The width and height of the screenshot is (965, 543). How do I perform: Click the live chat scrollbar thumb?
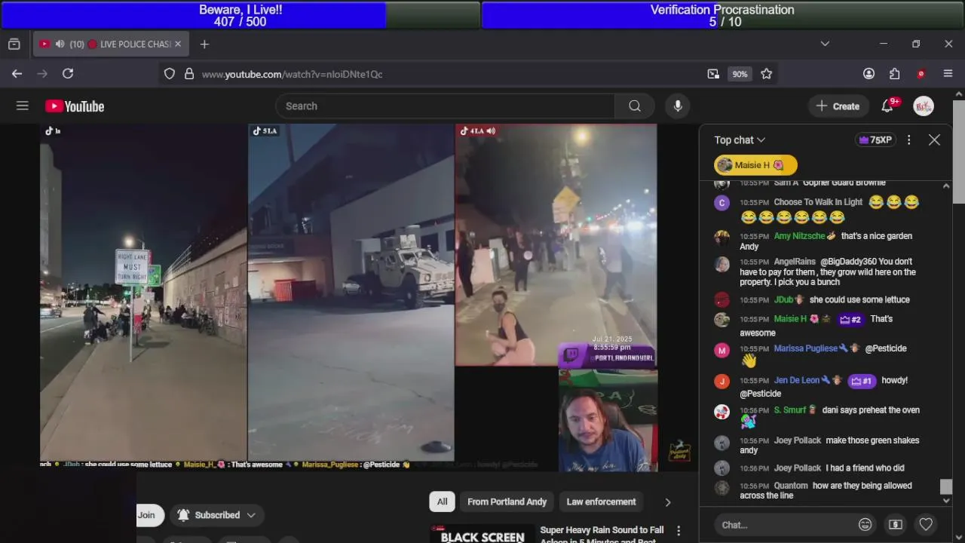click(x=946, y=487)
